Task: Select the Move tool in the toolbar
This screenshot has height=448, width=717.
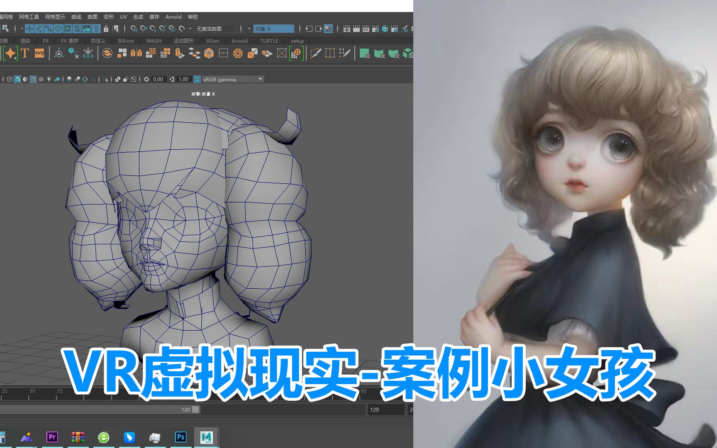Action: coord(30,29)
